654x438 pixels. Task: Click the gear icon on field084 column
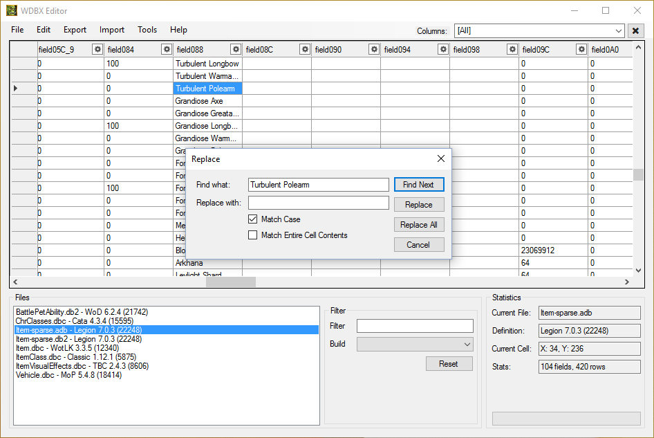(167, 49)
